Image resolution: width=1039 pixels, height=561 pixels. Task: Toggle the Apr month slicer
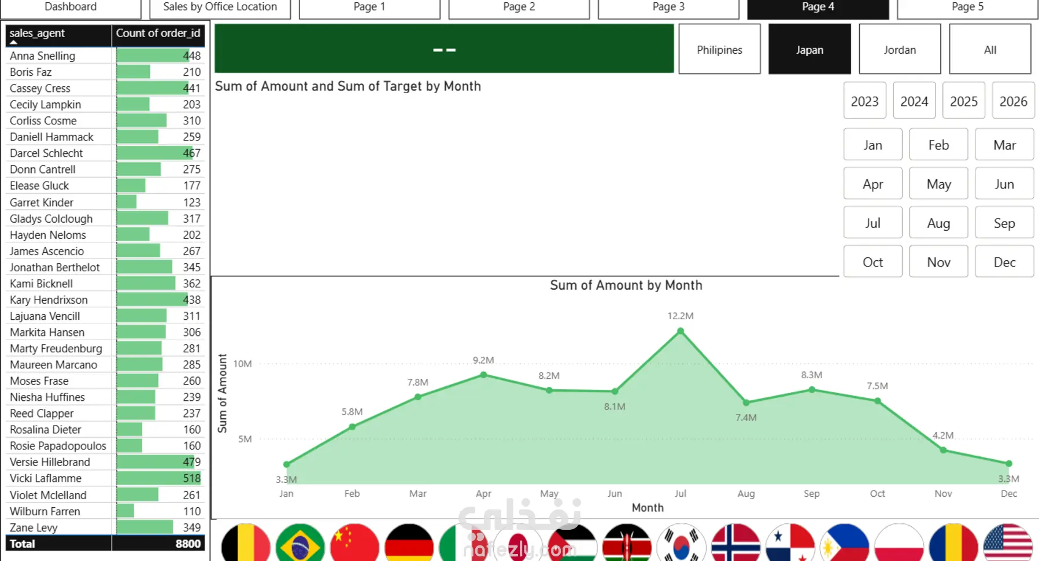click(x=873, y=184)
